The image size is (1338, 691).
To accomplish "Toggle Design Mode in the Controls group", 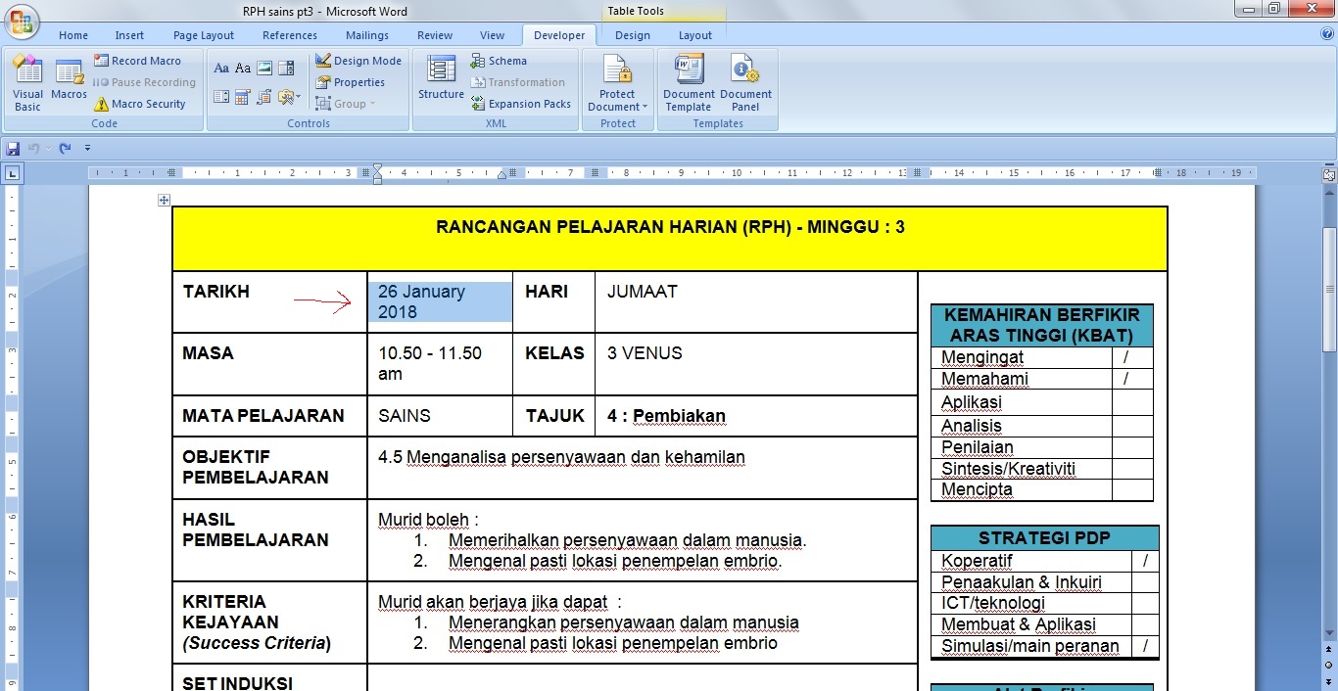I will (358, 60).
